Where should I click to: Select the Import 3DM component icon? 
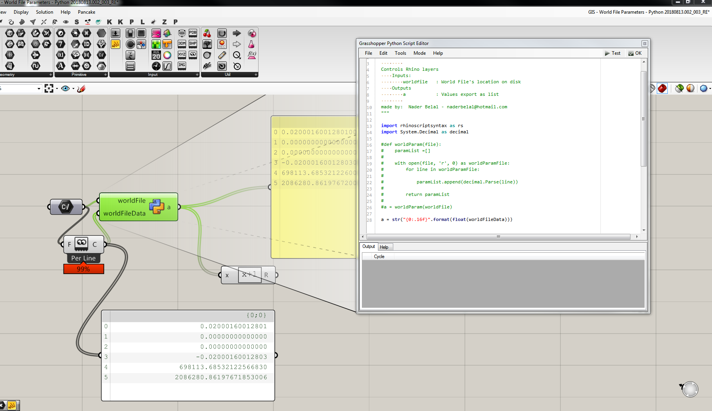pos(182,44)
